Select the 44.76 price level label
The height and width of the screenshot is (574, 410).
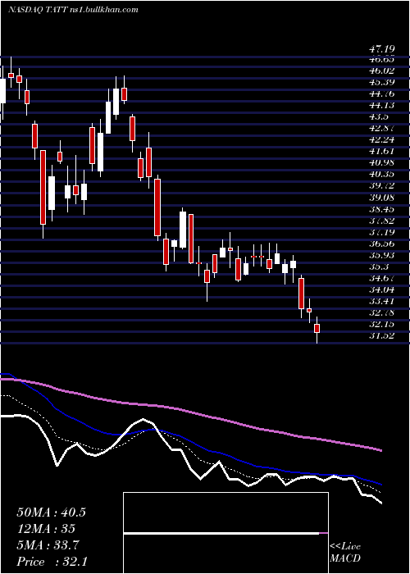(x=381, y=94)
